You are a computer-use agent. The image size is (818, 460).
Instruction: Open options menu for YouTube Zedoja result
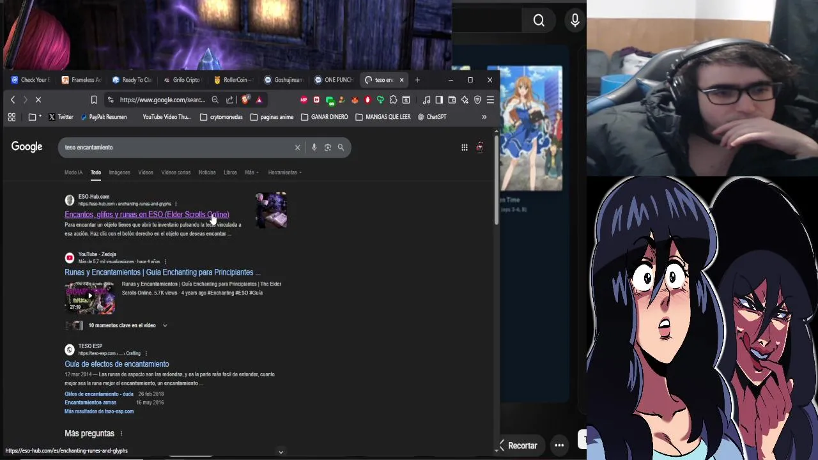click(165, 261)
